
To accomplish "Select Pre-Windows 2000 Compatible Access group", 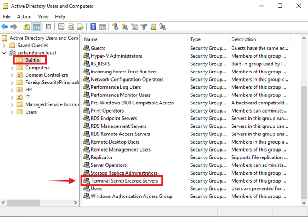I will [x=132, y=103].
